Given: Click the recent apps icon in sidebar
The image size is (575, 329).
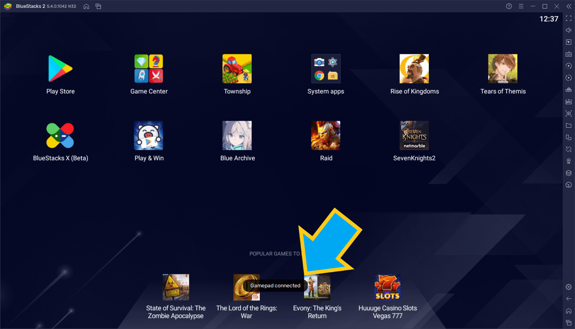Looking at the screenshot, I should 569,323.
